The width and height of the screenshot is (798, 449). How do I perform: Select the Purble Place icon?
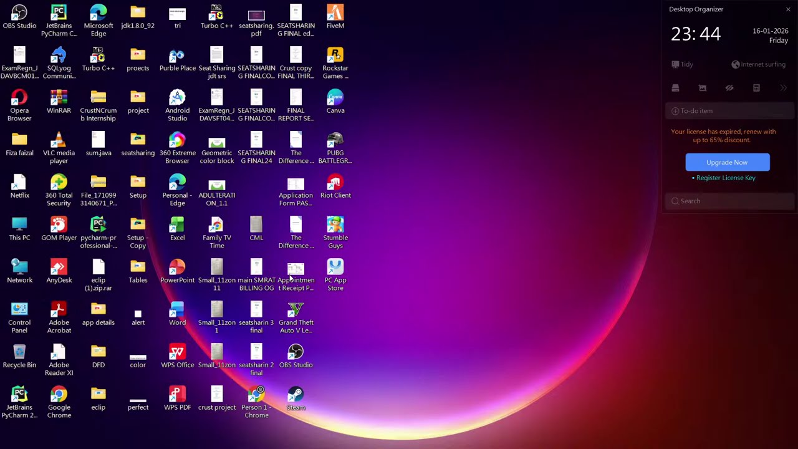[177, 59]
